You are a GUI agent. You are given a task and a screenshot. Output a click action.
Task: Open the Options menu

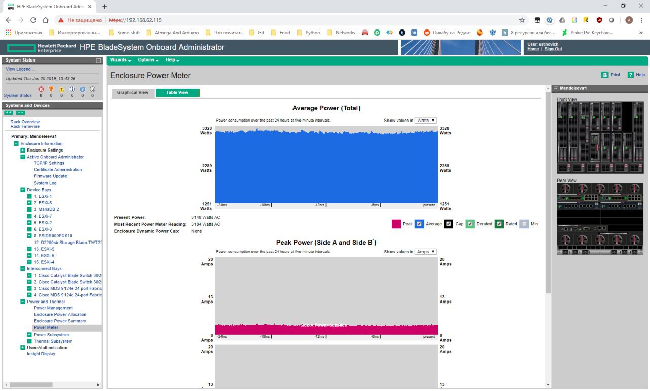point(148,60)
